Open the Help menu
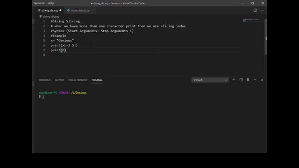Viewport: 299px width, 168px height. [x=50, y=3]
